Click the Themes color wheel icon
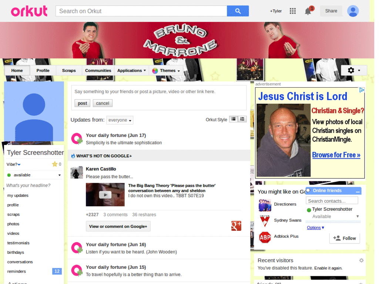 tap(155, 71)
